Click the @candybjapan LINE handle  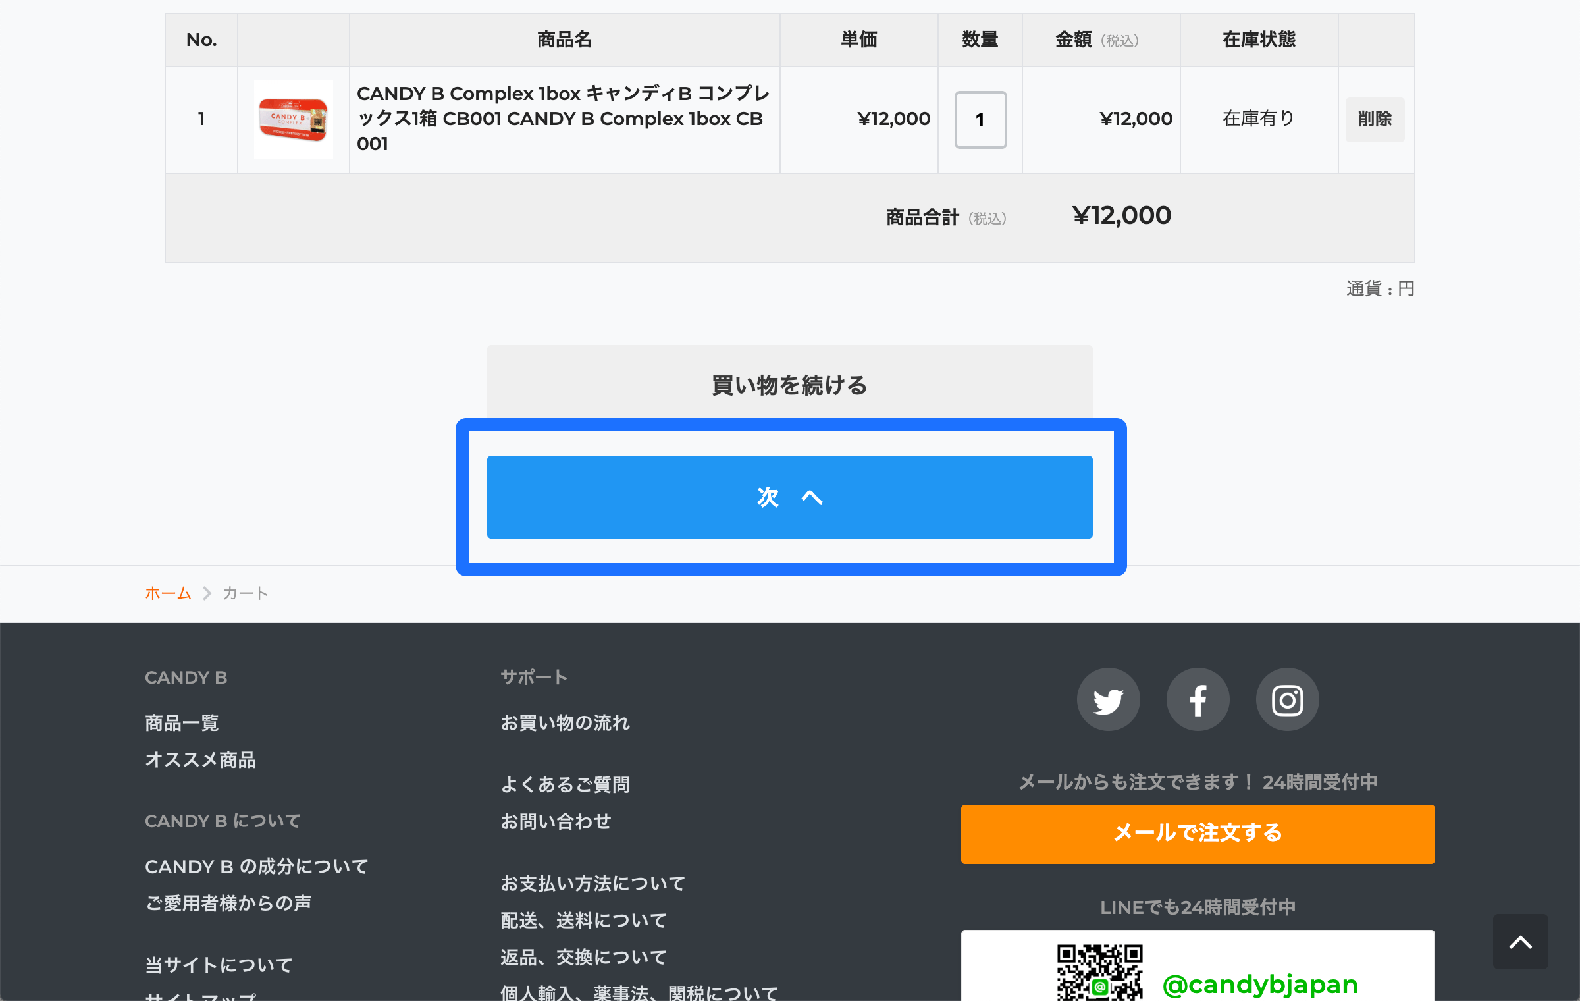(1260, 985)
